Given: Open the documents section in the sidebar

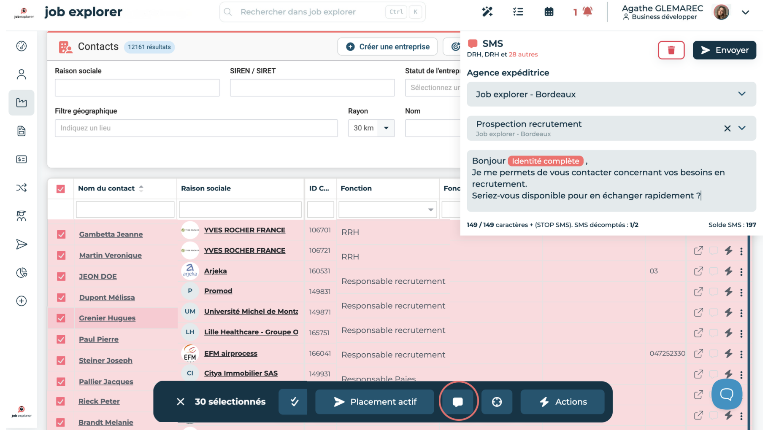Looking at the screenshot, I should (22, 131).
